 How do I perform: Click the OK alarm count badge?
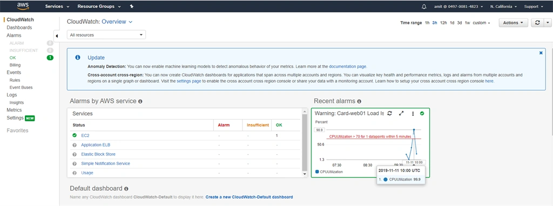[x=50, y=57]
